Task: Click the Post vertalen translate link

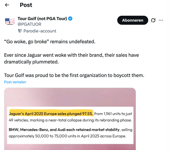Action: pyautogui.click(x=15, y=82)
